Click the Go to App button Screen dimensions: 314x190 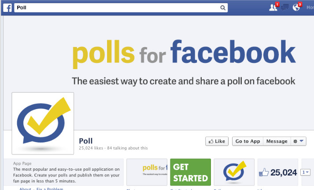click(248, 141)
